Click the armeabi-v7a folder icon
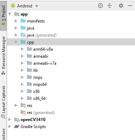Screen dimensions: 135x140 pos(29,63)
